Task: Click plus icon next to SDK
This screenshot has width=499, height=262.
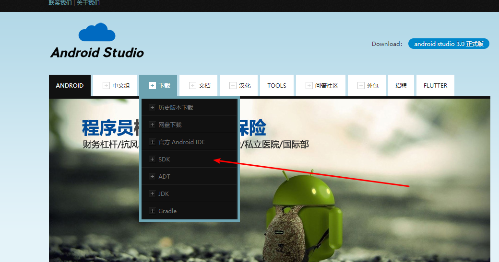Action: [x=152, y=159]
